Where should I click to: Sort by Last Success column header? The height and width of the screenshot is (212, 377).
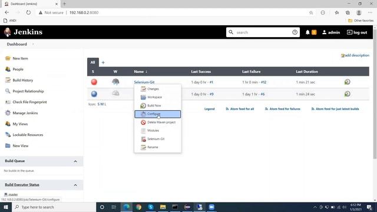[201, 72]
